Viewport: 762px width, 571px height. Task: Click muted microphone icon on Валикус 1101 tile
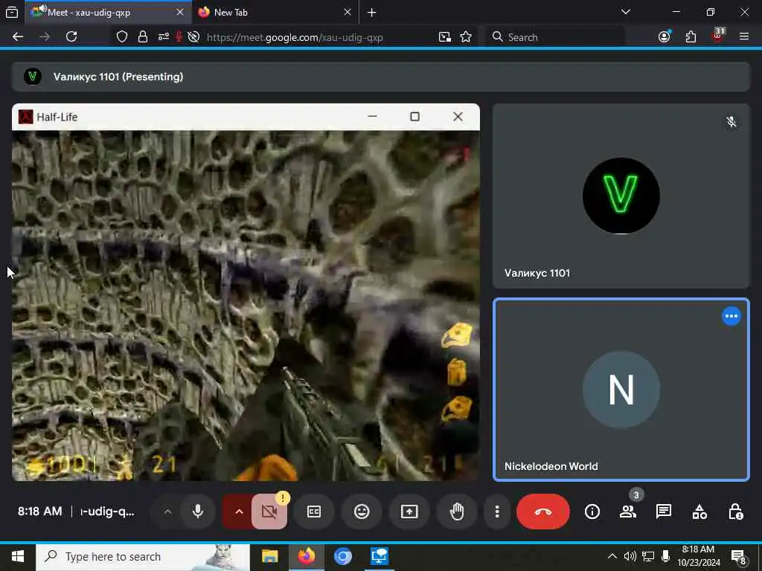[731, 122]
